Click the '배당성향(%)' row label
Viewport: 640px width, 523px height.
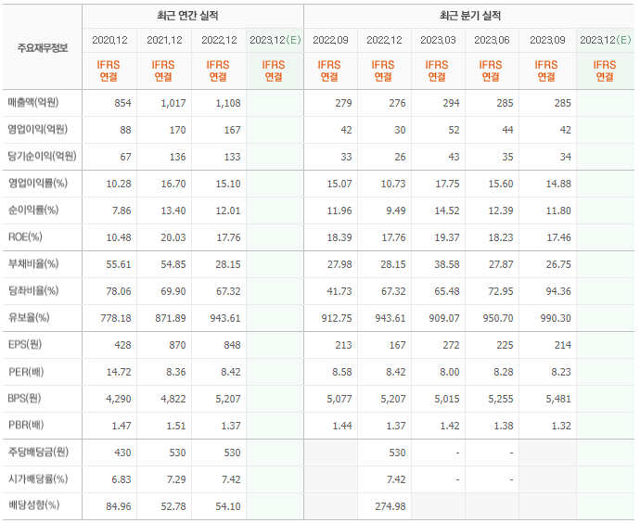pos(34,506)
